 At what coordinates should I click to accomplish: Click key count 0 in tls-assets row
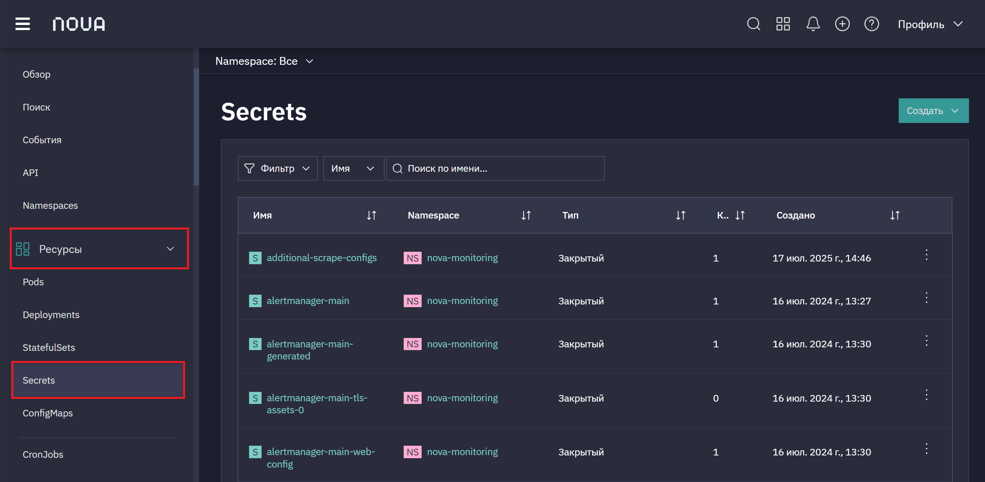click(716, 398)
